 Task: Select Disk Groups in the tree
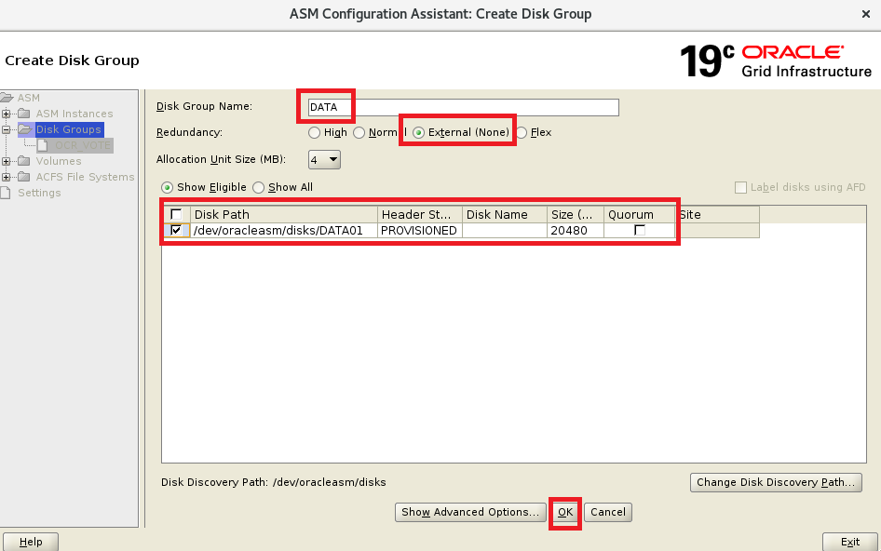pos(69,129)
